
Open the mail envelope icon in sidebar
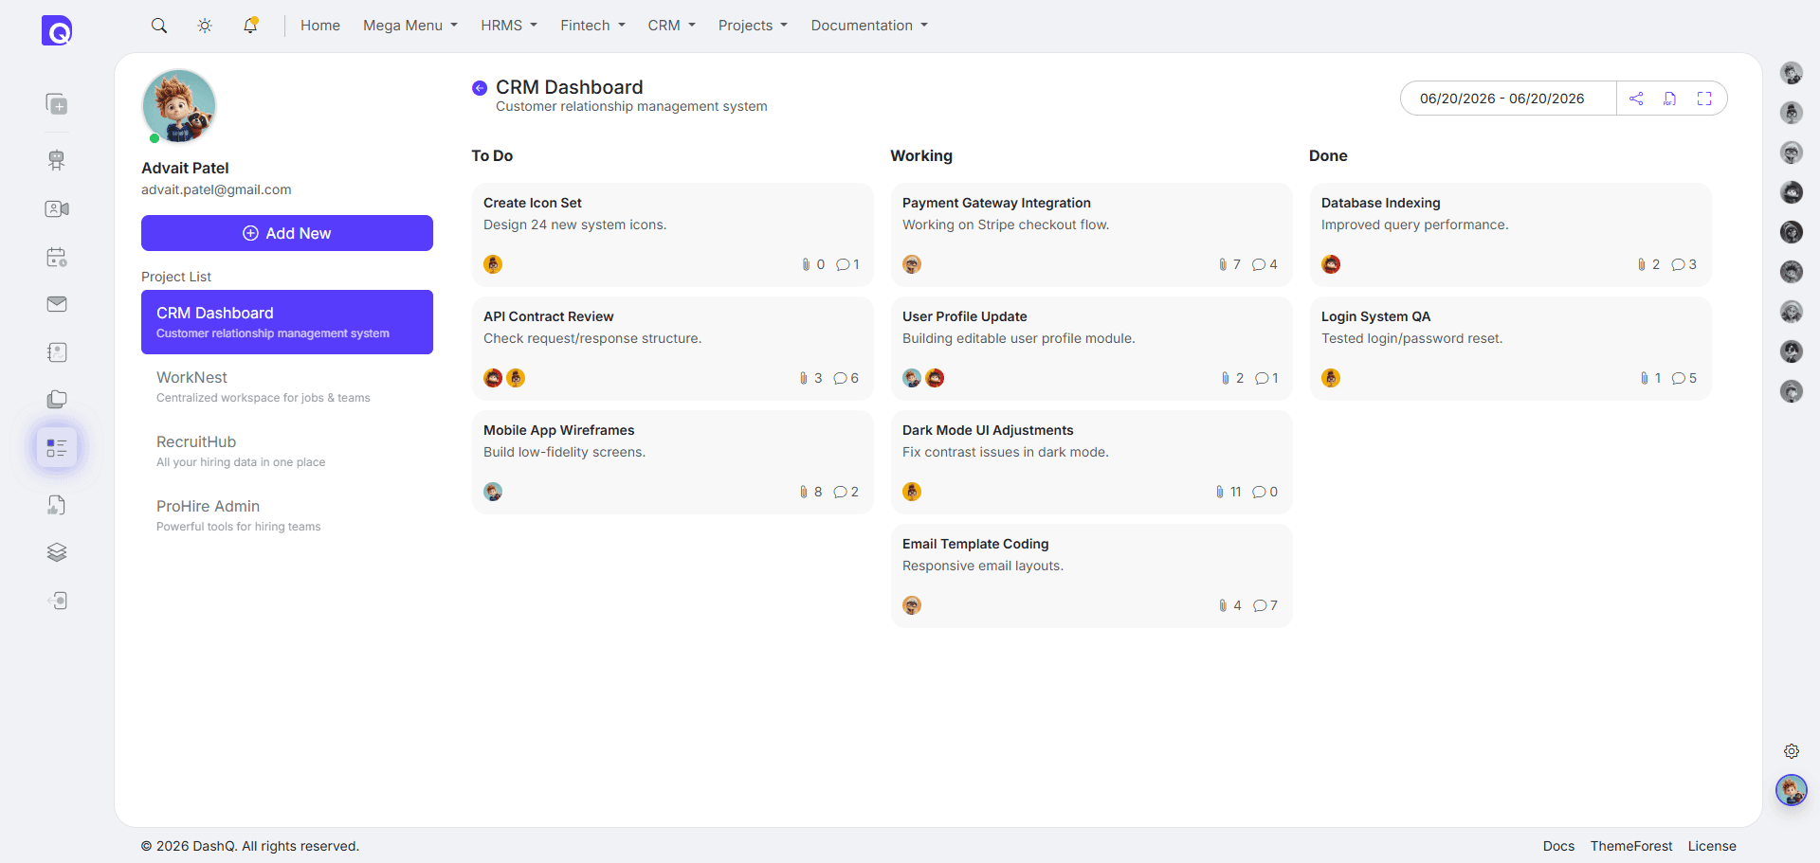[57, 304]
